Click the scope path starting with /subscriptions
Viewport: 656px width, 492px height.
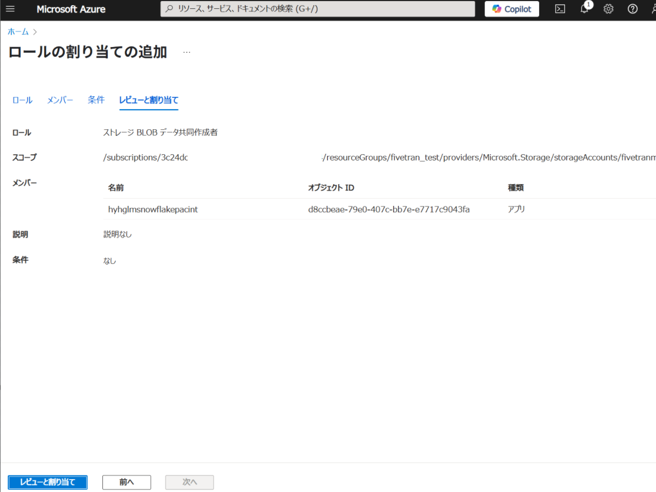click(x=379, y=158)
